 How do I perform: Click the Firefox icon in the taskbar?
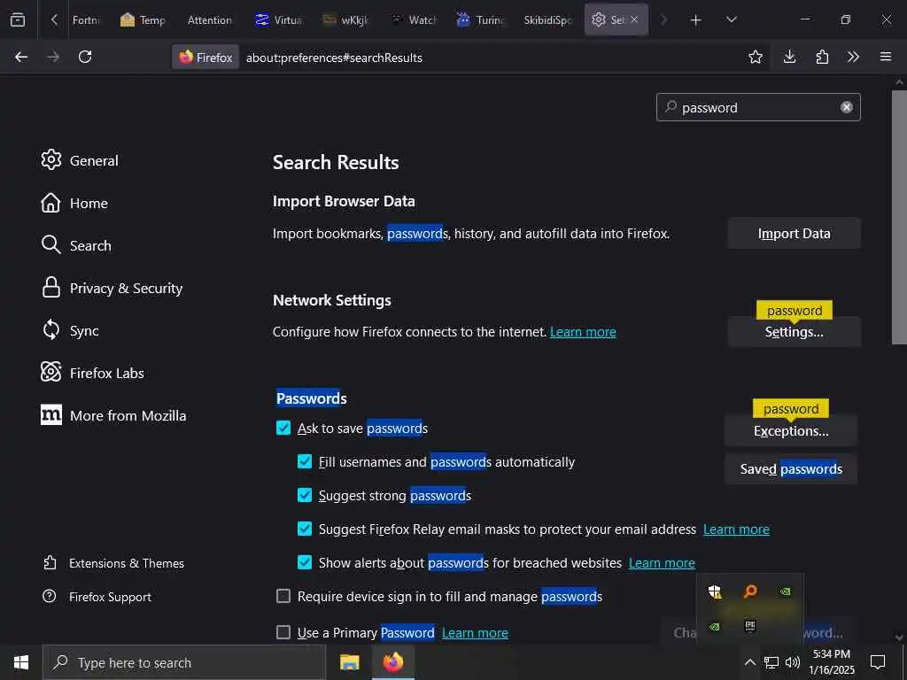pyautogui.click(x=392, y=662)
